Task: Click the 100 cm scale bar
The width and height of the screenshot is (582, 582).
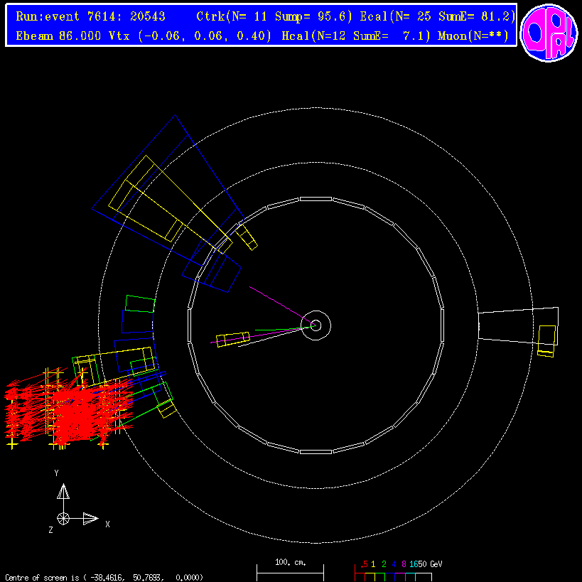Action: coord(290,567)
